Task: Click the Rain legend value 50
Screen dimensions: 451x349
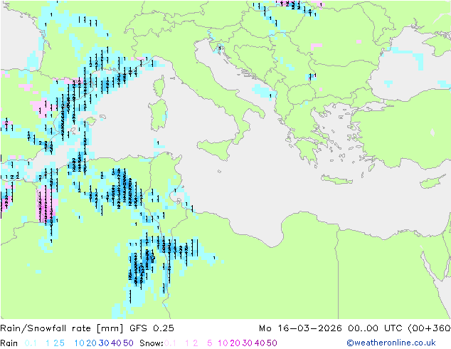Action: point(128,343)
